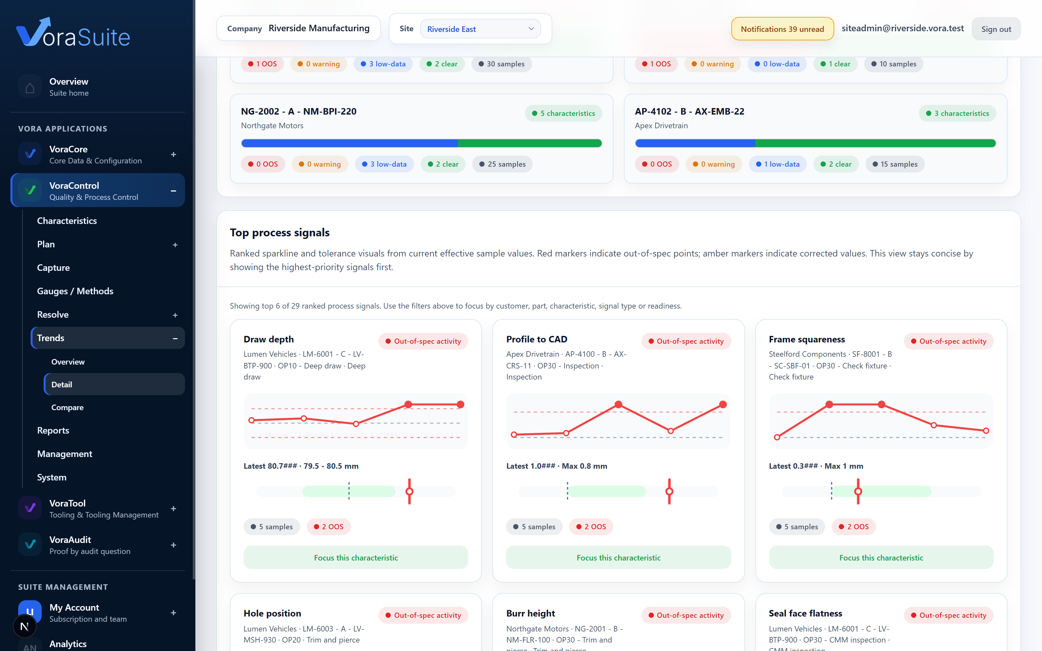The width and height of the screenshot is (1042, 651).
Task: Click the VoraControl app icon
Action: point(30,190)
